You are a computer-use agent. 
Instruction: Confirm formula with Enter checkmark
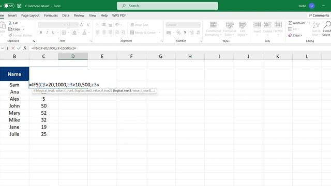pyautogui.click(x=19, y=48)
